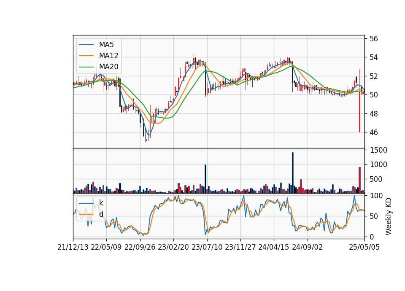Click the blue MA5 legend line sample

click(86, 45)
